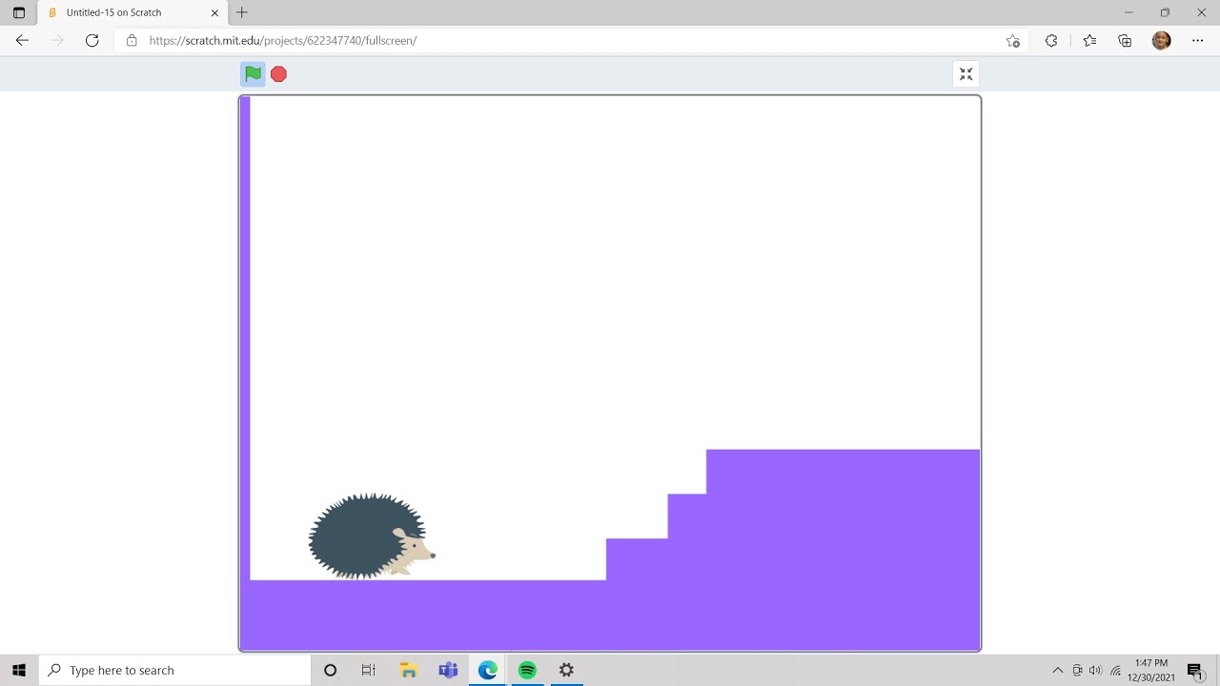
Task: Open Cortana from the taskbar
Action: (330, 670)
